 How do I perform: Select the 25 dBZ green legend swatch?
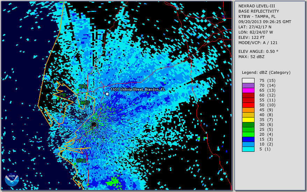click(248, 129)
